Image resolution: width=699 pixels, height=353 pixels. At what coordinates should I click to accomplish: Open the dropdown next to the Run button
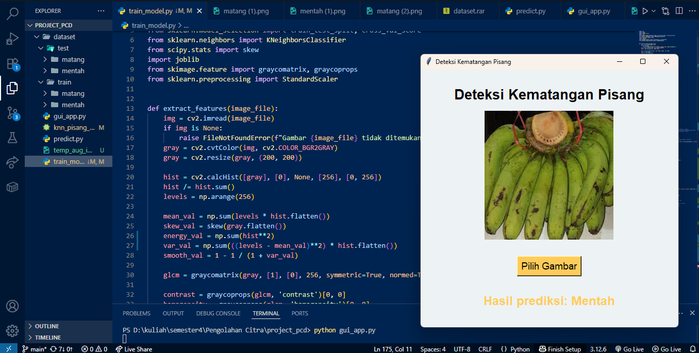[653, 10]
